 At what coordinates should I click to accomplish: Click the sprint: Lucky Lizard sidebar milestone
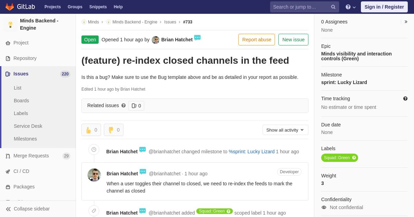pyautogui.click(x=344, y=82)
